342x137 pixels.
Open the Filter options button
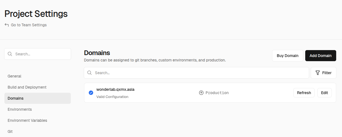coord(323,73)
